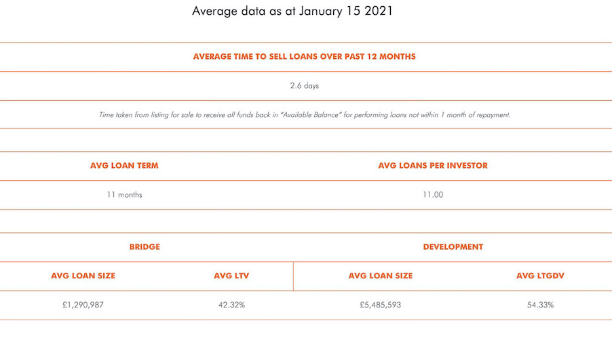This screenshot has height=344, width=612.
Task: Click the 54.33% LTGDV value
Action: 540,305
